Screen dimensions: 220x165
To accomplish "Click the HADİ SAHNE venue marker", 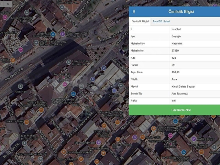I will coord(194,139).
